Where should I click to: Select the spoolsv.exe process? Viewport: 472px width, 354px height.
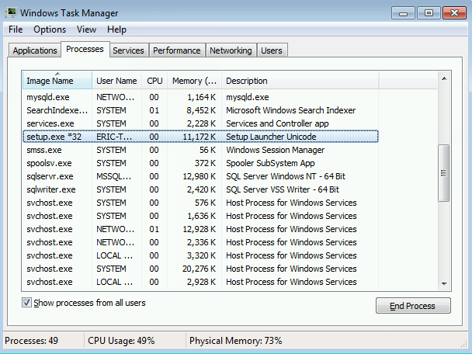click(x=200, y=163)
